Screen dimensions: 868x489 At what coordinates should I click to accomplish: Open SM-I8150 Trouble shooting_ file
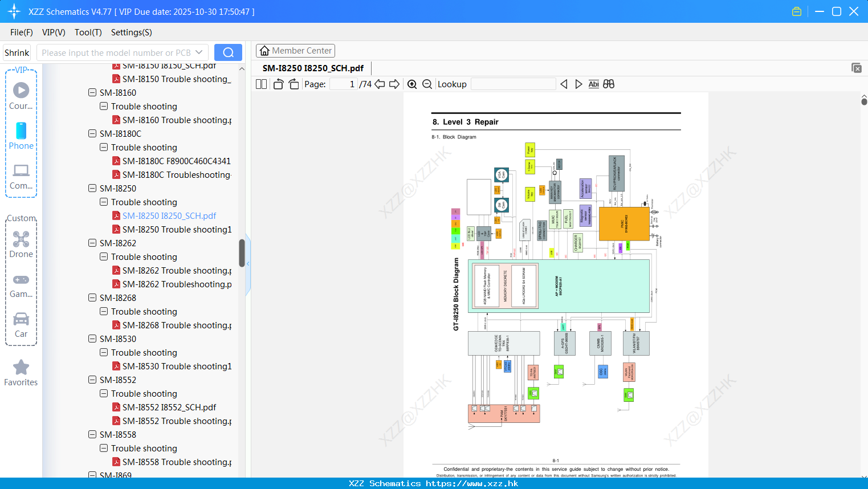pyautogui.click(x=177, y=79)
